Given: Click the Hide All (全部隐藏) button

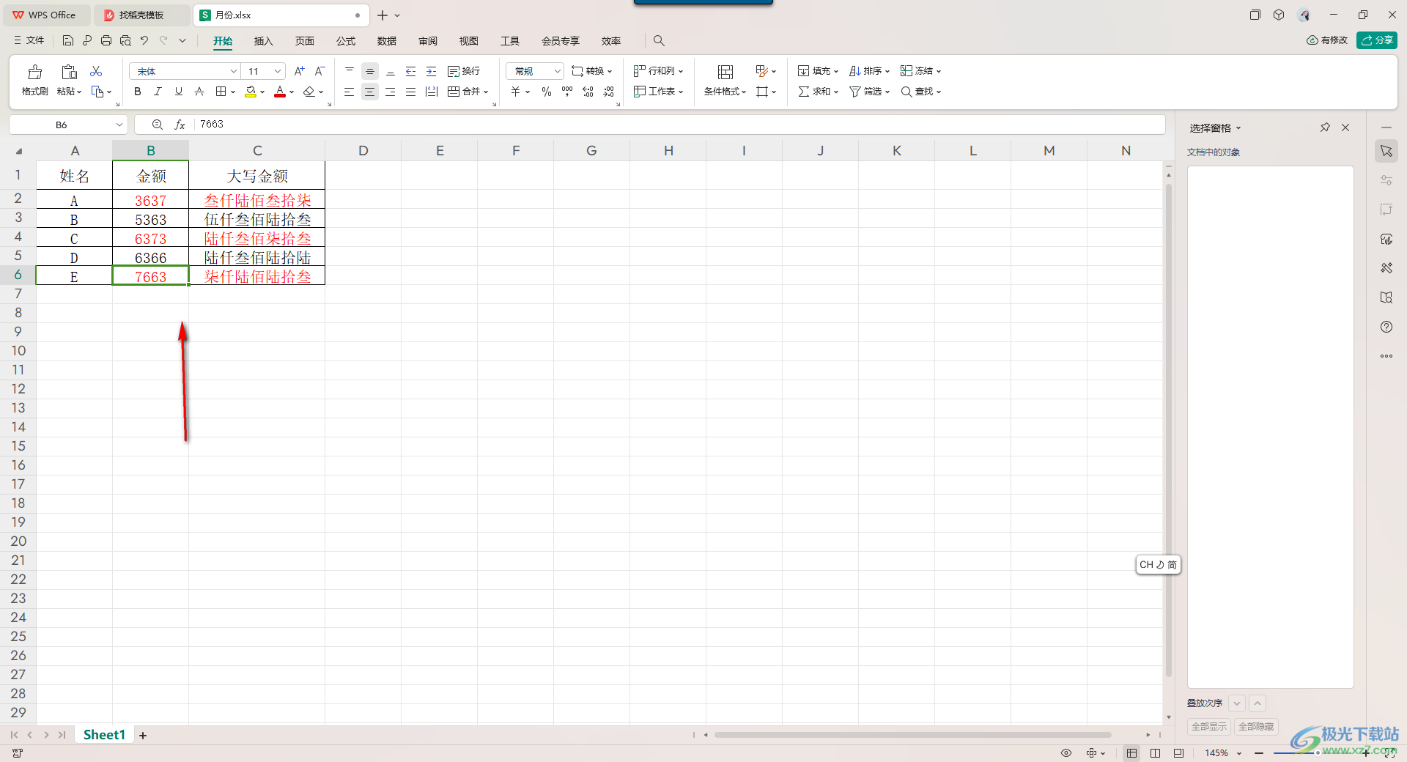Looking at the screenshot, I should pos(1256,727).
